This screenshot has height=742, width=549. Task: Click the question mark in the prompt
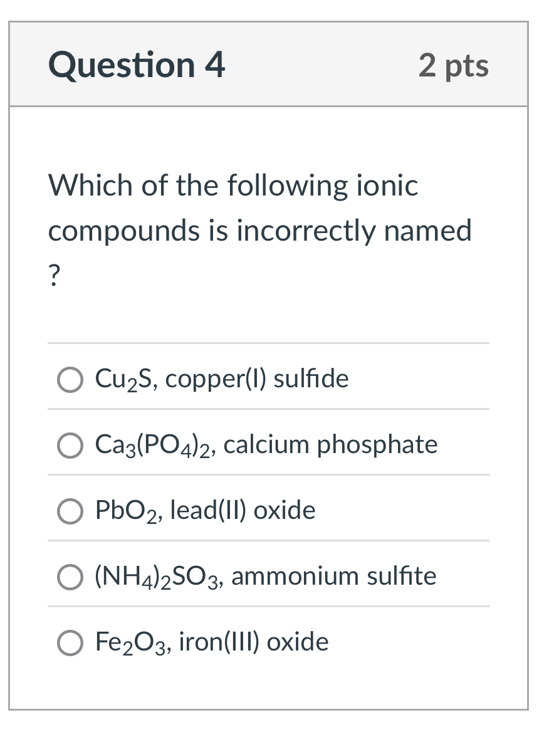point(53,276)
